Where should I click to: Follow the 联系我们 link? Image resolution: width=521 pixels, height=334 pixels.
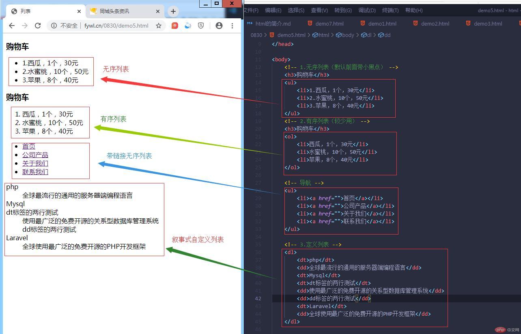coord(35,172)
